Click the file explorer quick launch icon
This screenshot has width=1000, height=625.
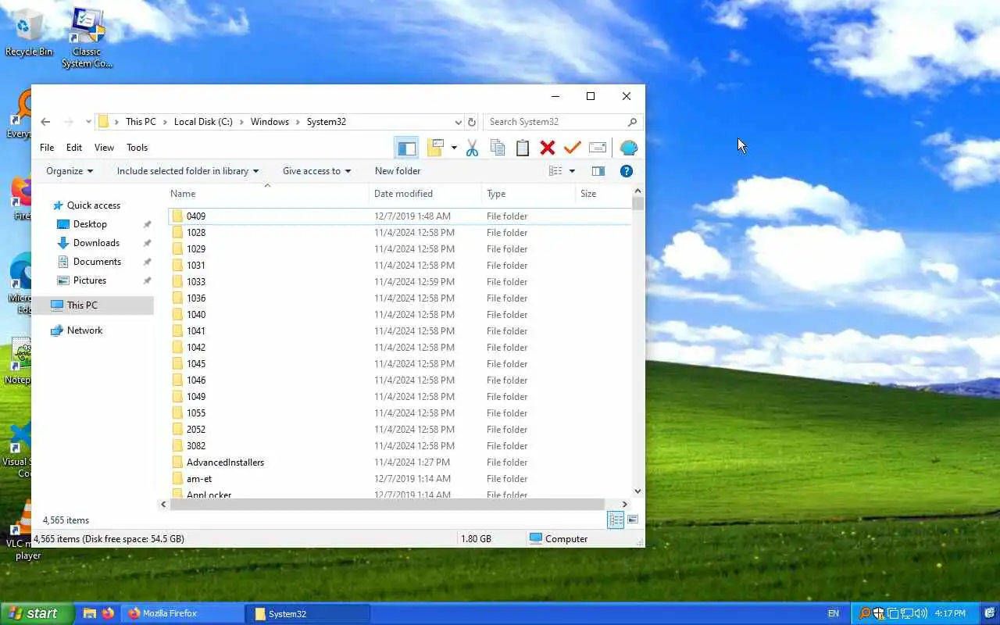(89, 613)
